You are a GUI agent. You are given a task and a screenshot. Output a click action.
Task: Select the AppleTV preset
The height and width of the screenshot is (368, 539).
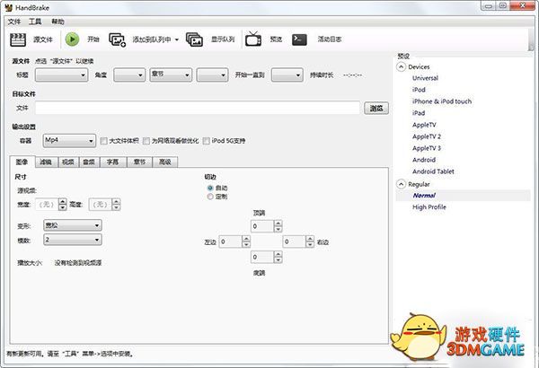pyautogui.click(x=424, y=125)
